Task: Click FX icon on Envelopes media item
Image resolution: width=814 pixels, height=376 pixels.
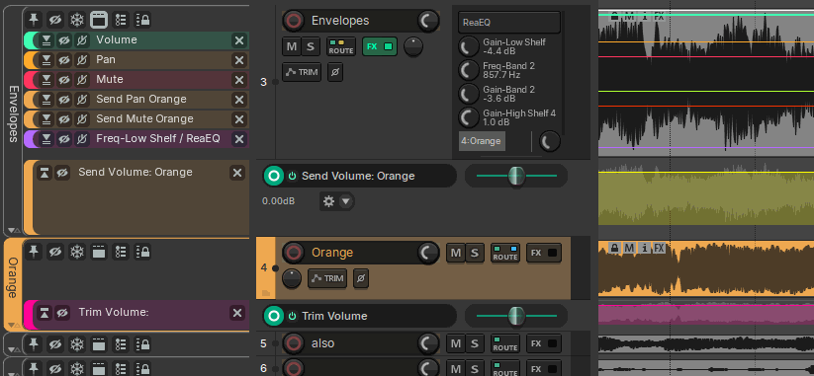Action: pyautogui.click(x=659, y=17)
